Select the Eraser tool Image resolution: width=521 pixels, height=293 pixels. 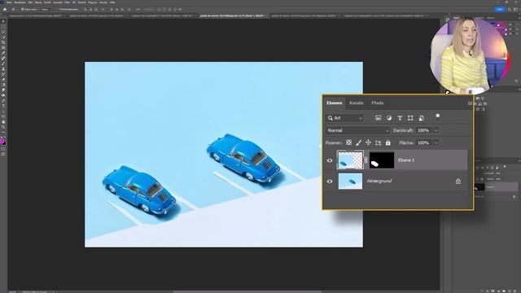point(3,79)
